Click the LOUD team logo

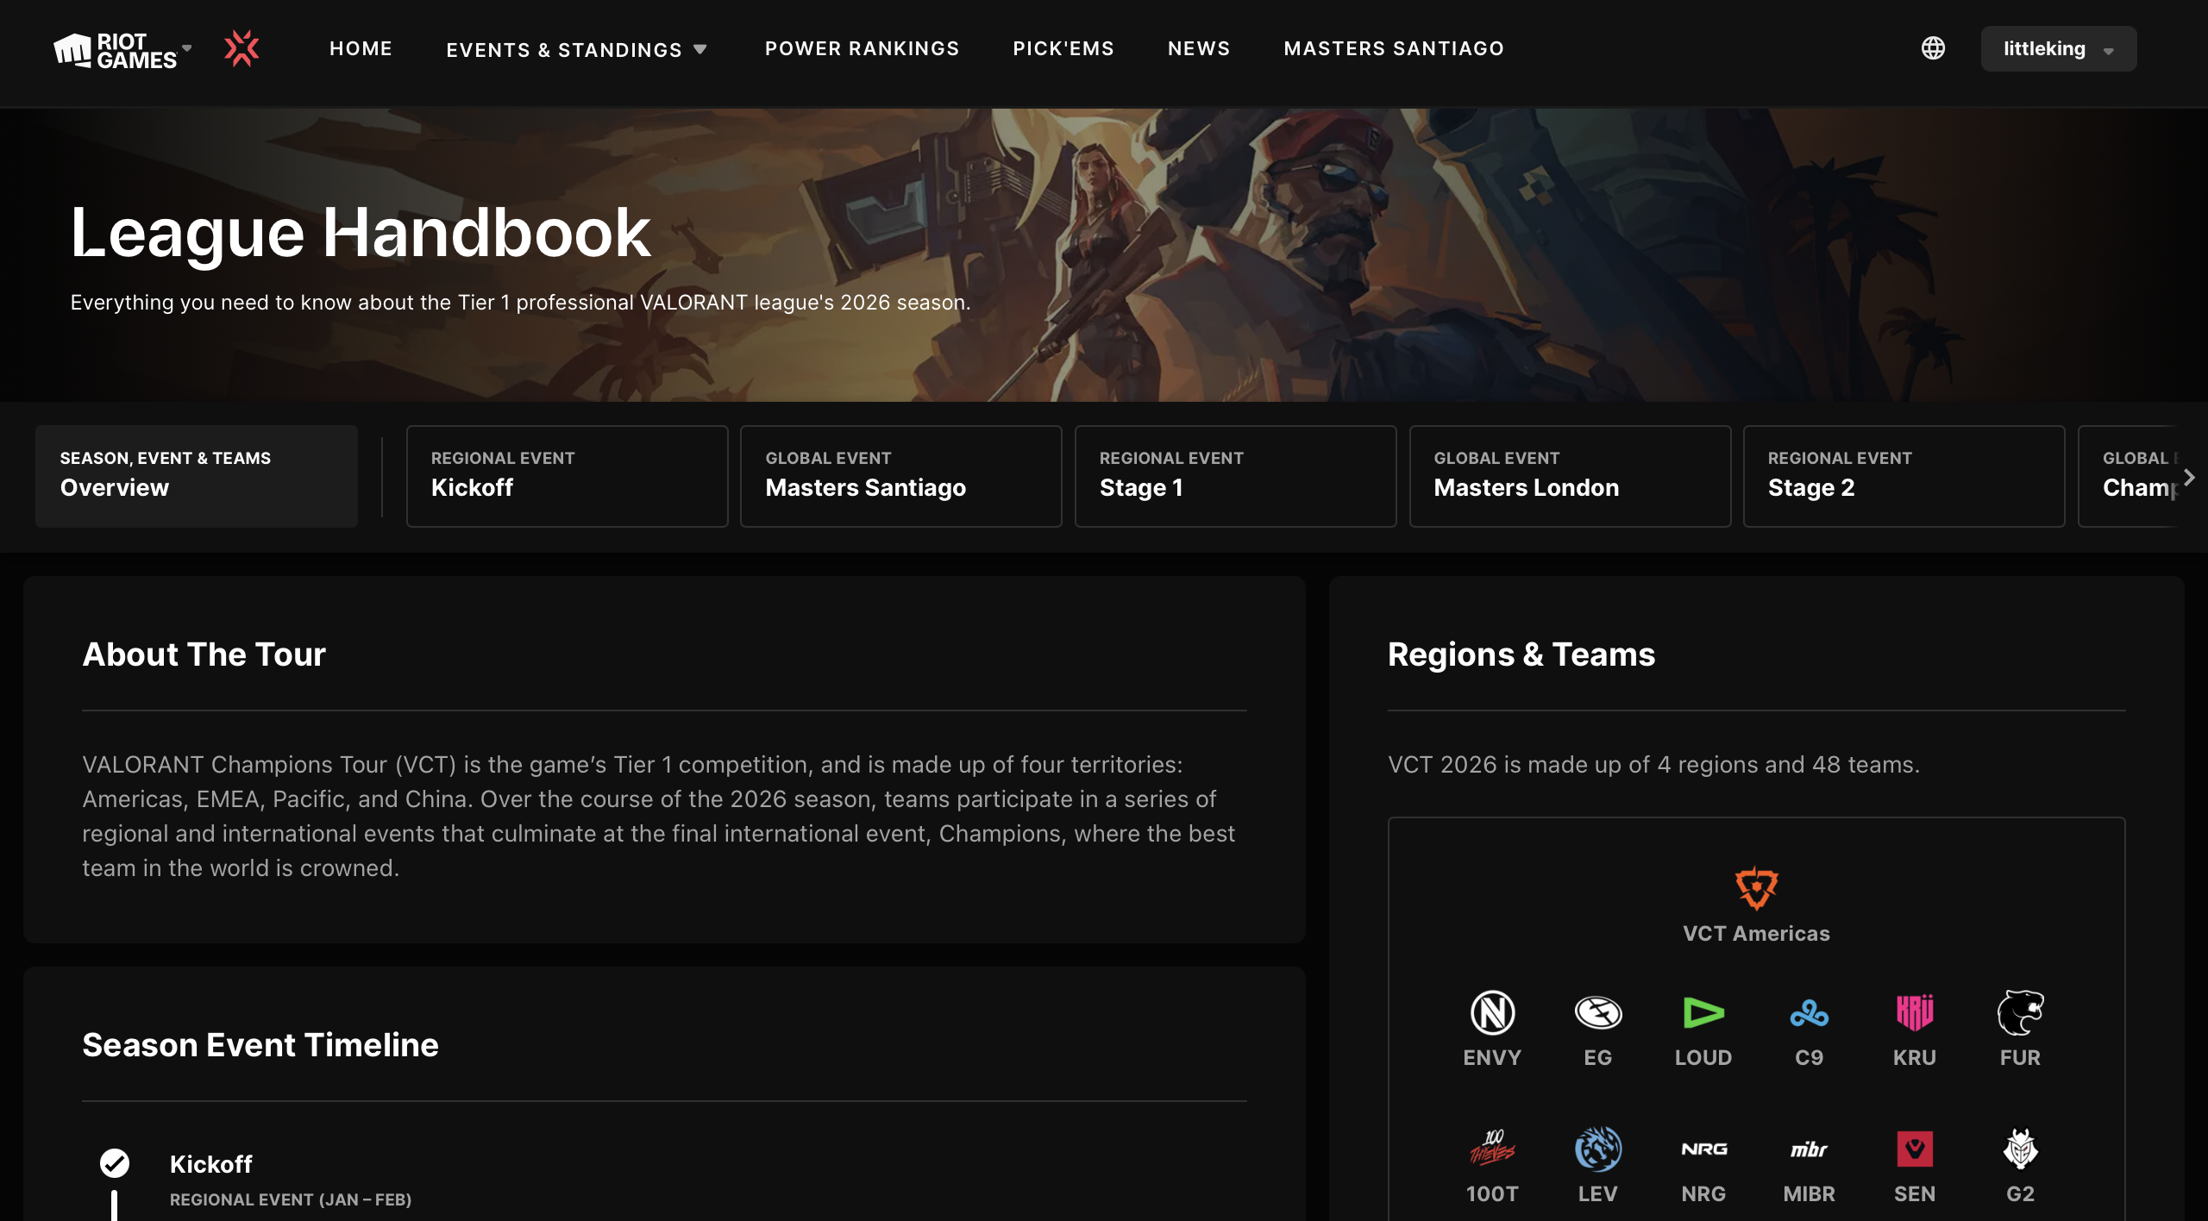coord(1703,1012)
